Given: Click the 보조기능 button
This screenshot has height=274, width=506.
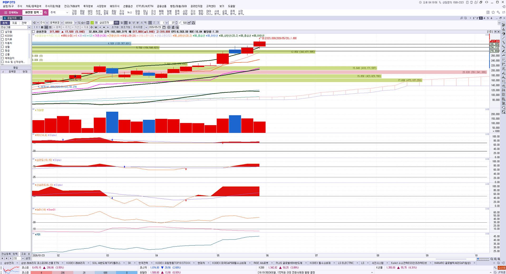Looking at the screenshot, I should click(x=125, y=27).
